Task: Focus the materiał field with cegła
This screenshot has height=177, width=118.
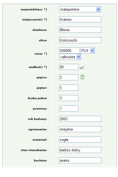Action: point(80,140)
